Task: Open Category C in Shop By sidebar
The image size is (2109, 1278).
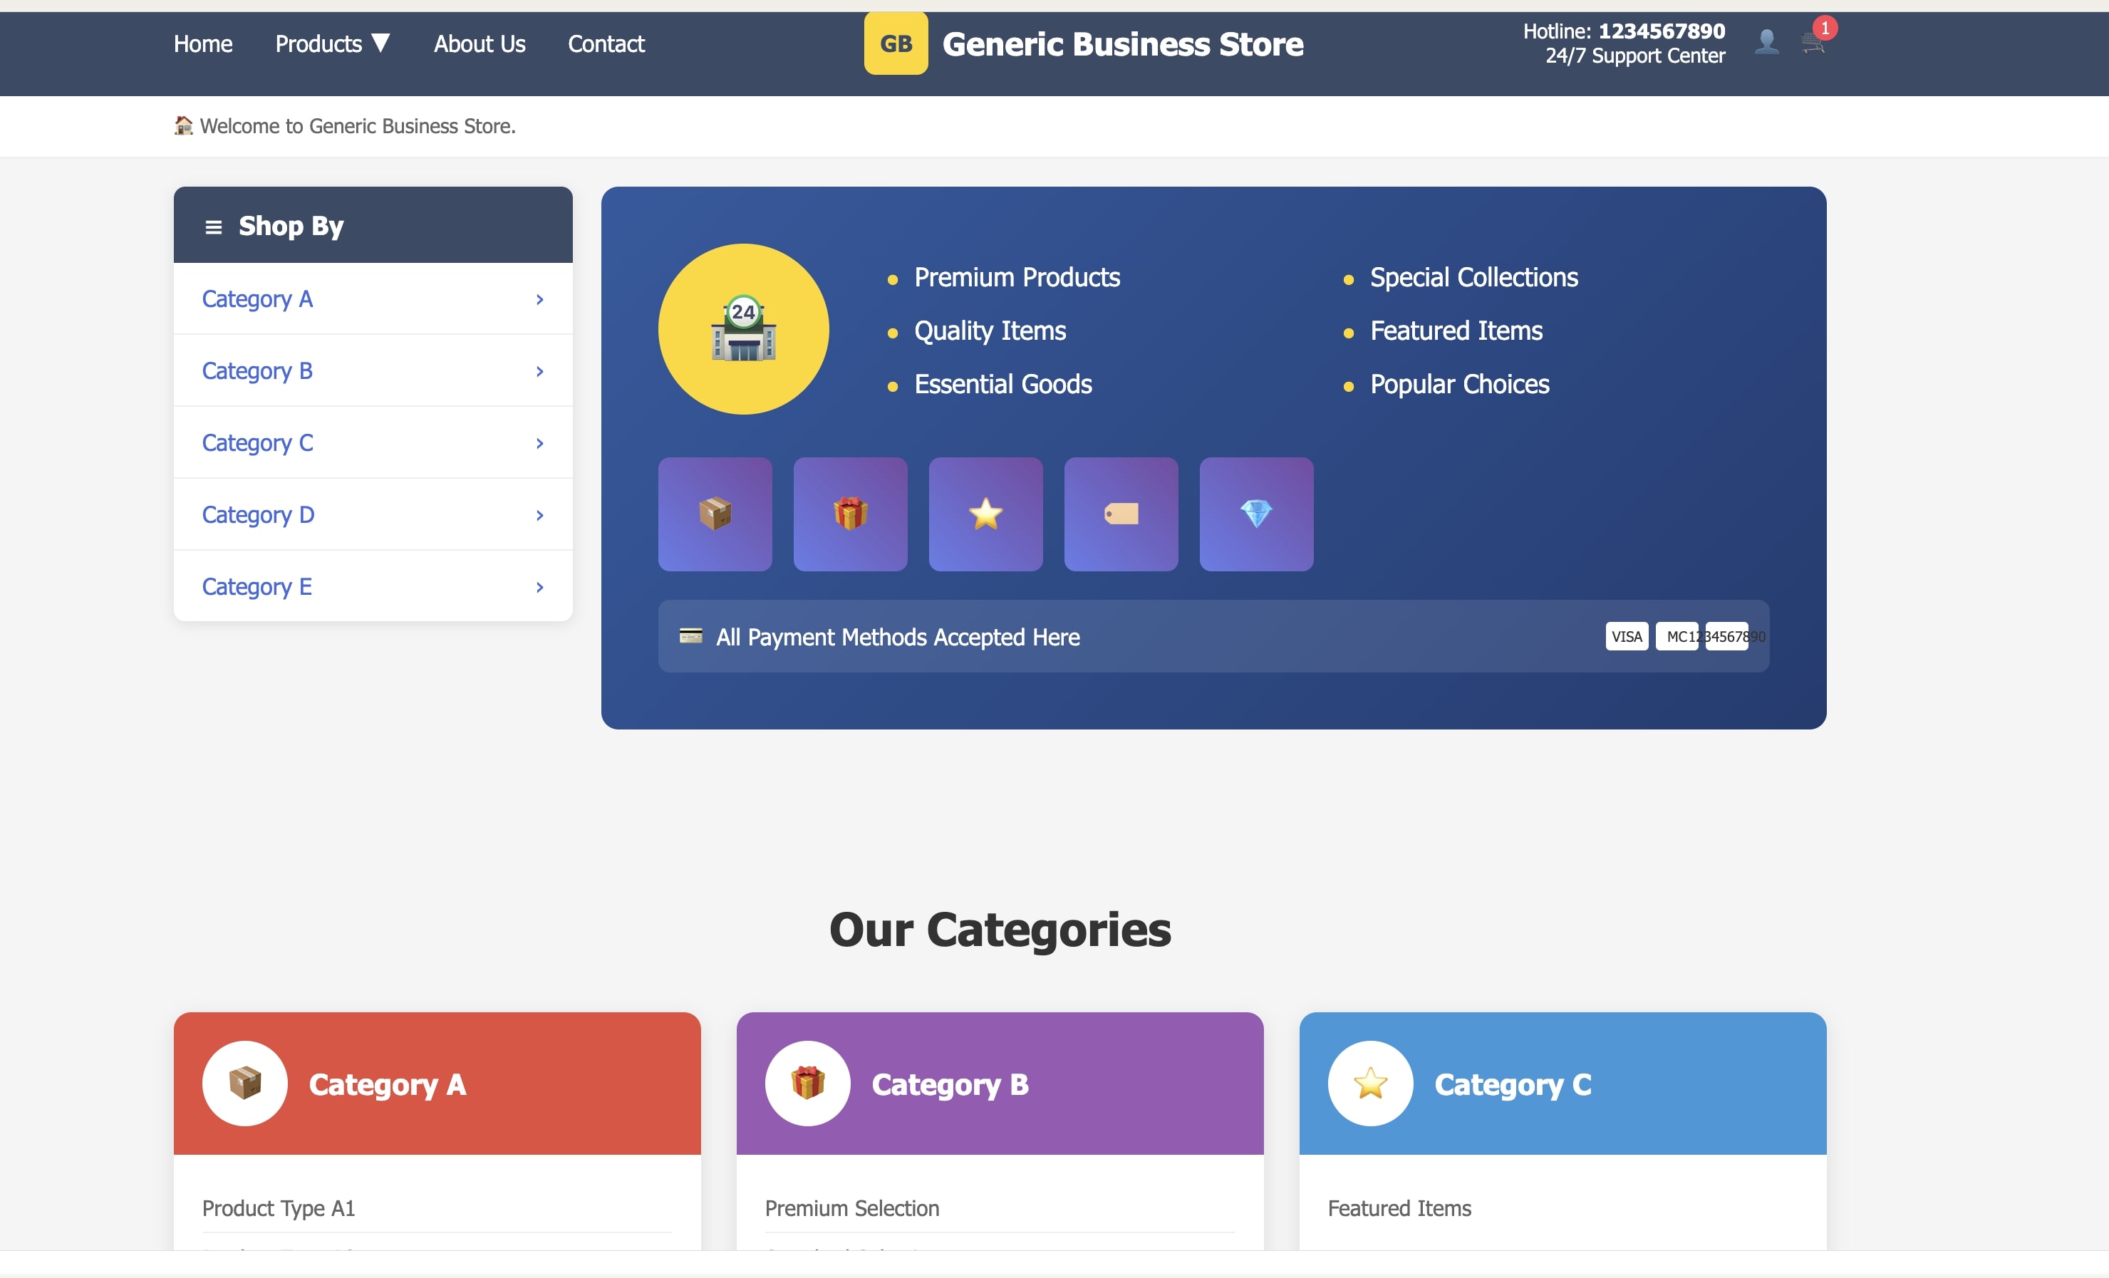Action: point(373,442)
